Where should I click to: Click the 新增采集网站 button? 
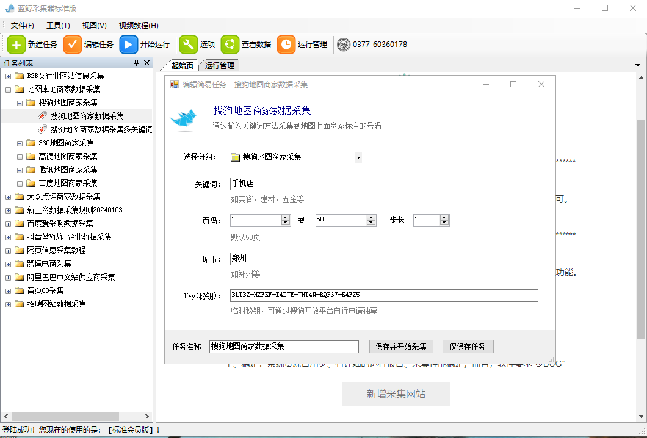coord(396,394)
